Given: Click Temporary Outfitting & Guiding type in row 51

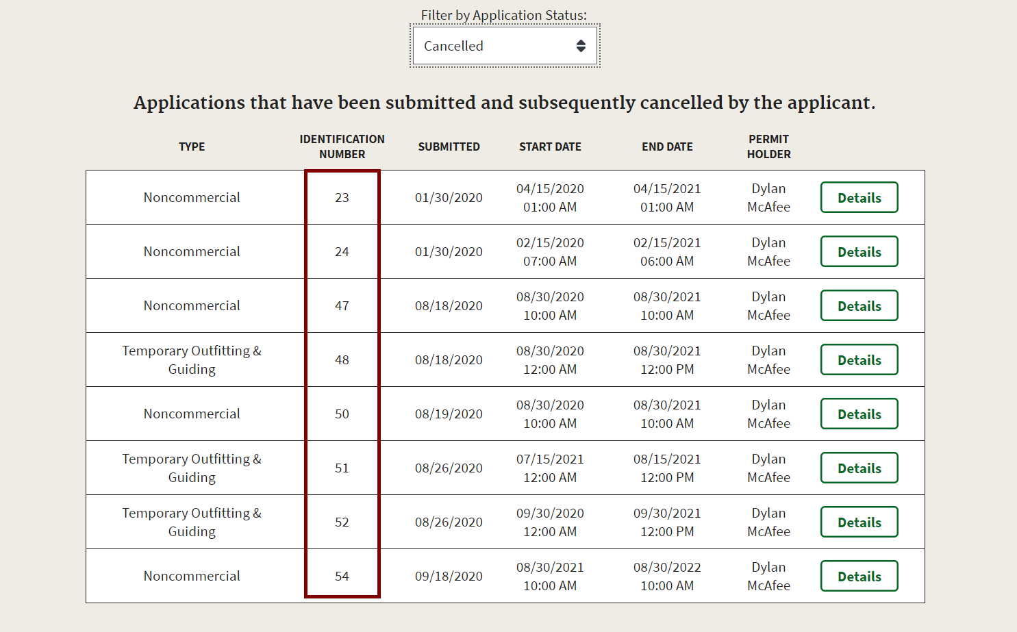Looking at the screenshot, I should (x=192, y=468).
